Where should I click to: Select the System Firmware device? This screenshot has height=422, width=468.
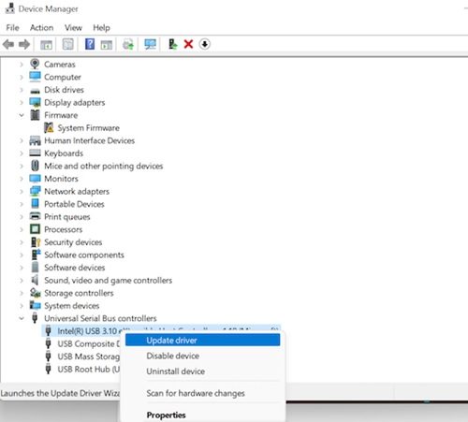pos(88,128)
